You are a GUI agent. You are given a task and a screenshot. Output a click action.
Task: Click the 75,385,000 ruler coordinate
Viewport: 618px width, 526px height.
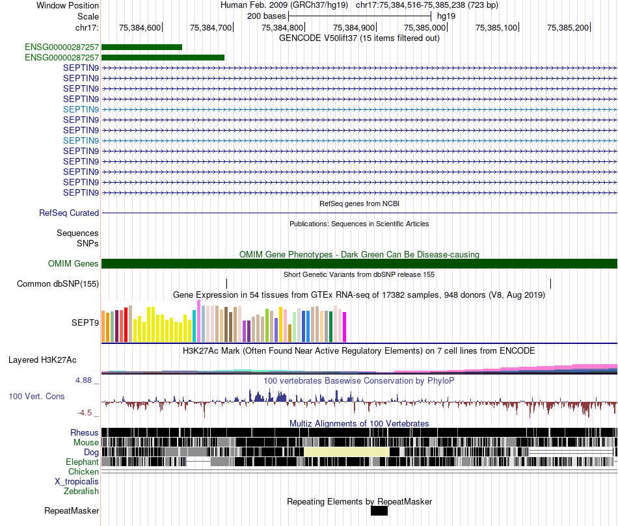click(x=425, y=27)
